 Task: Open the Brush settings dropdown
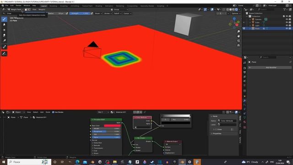(98, 13)
